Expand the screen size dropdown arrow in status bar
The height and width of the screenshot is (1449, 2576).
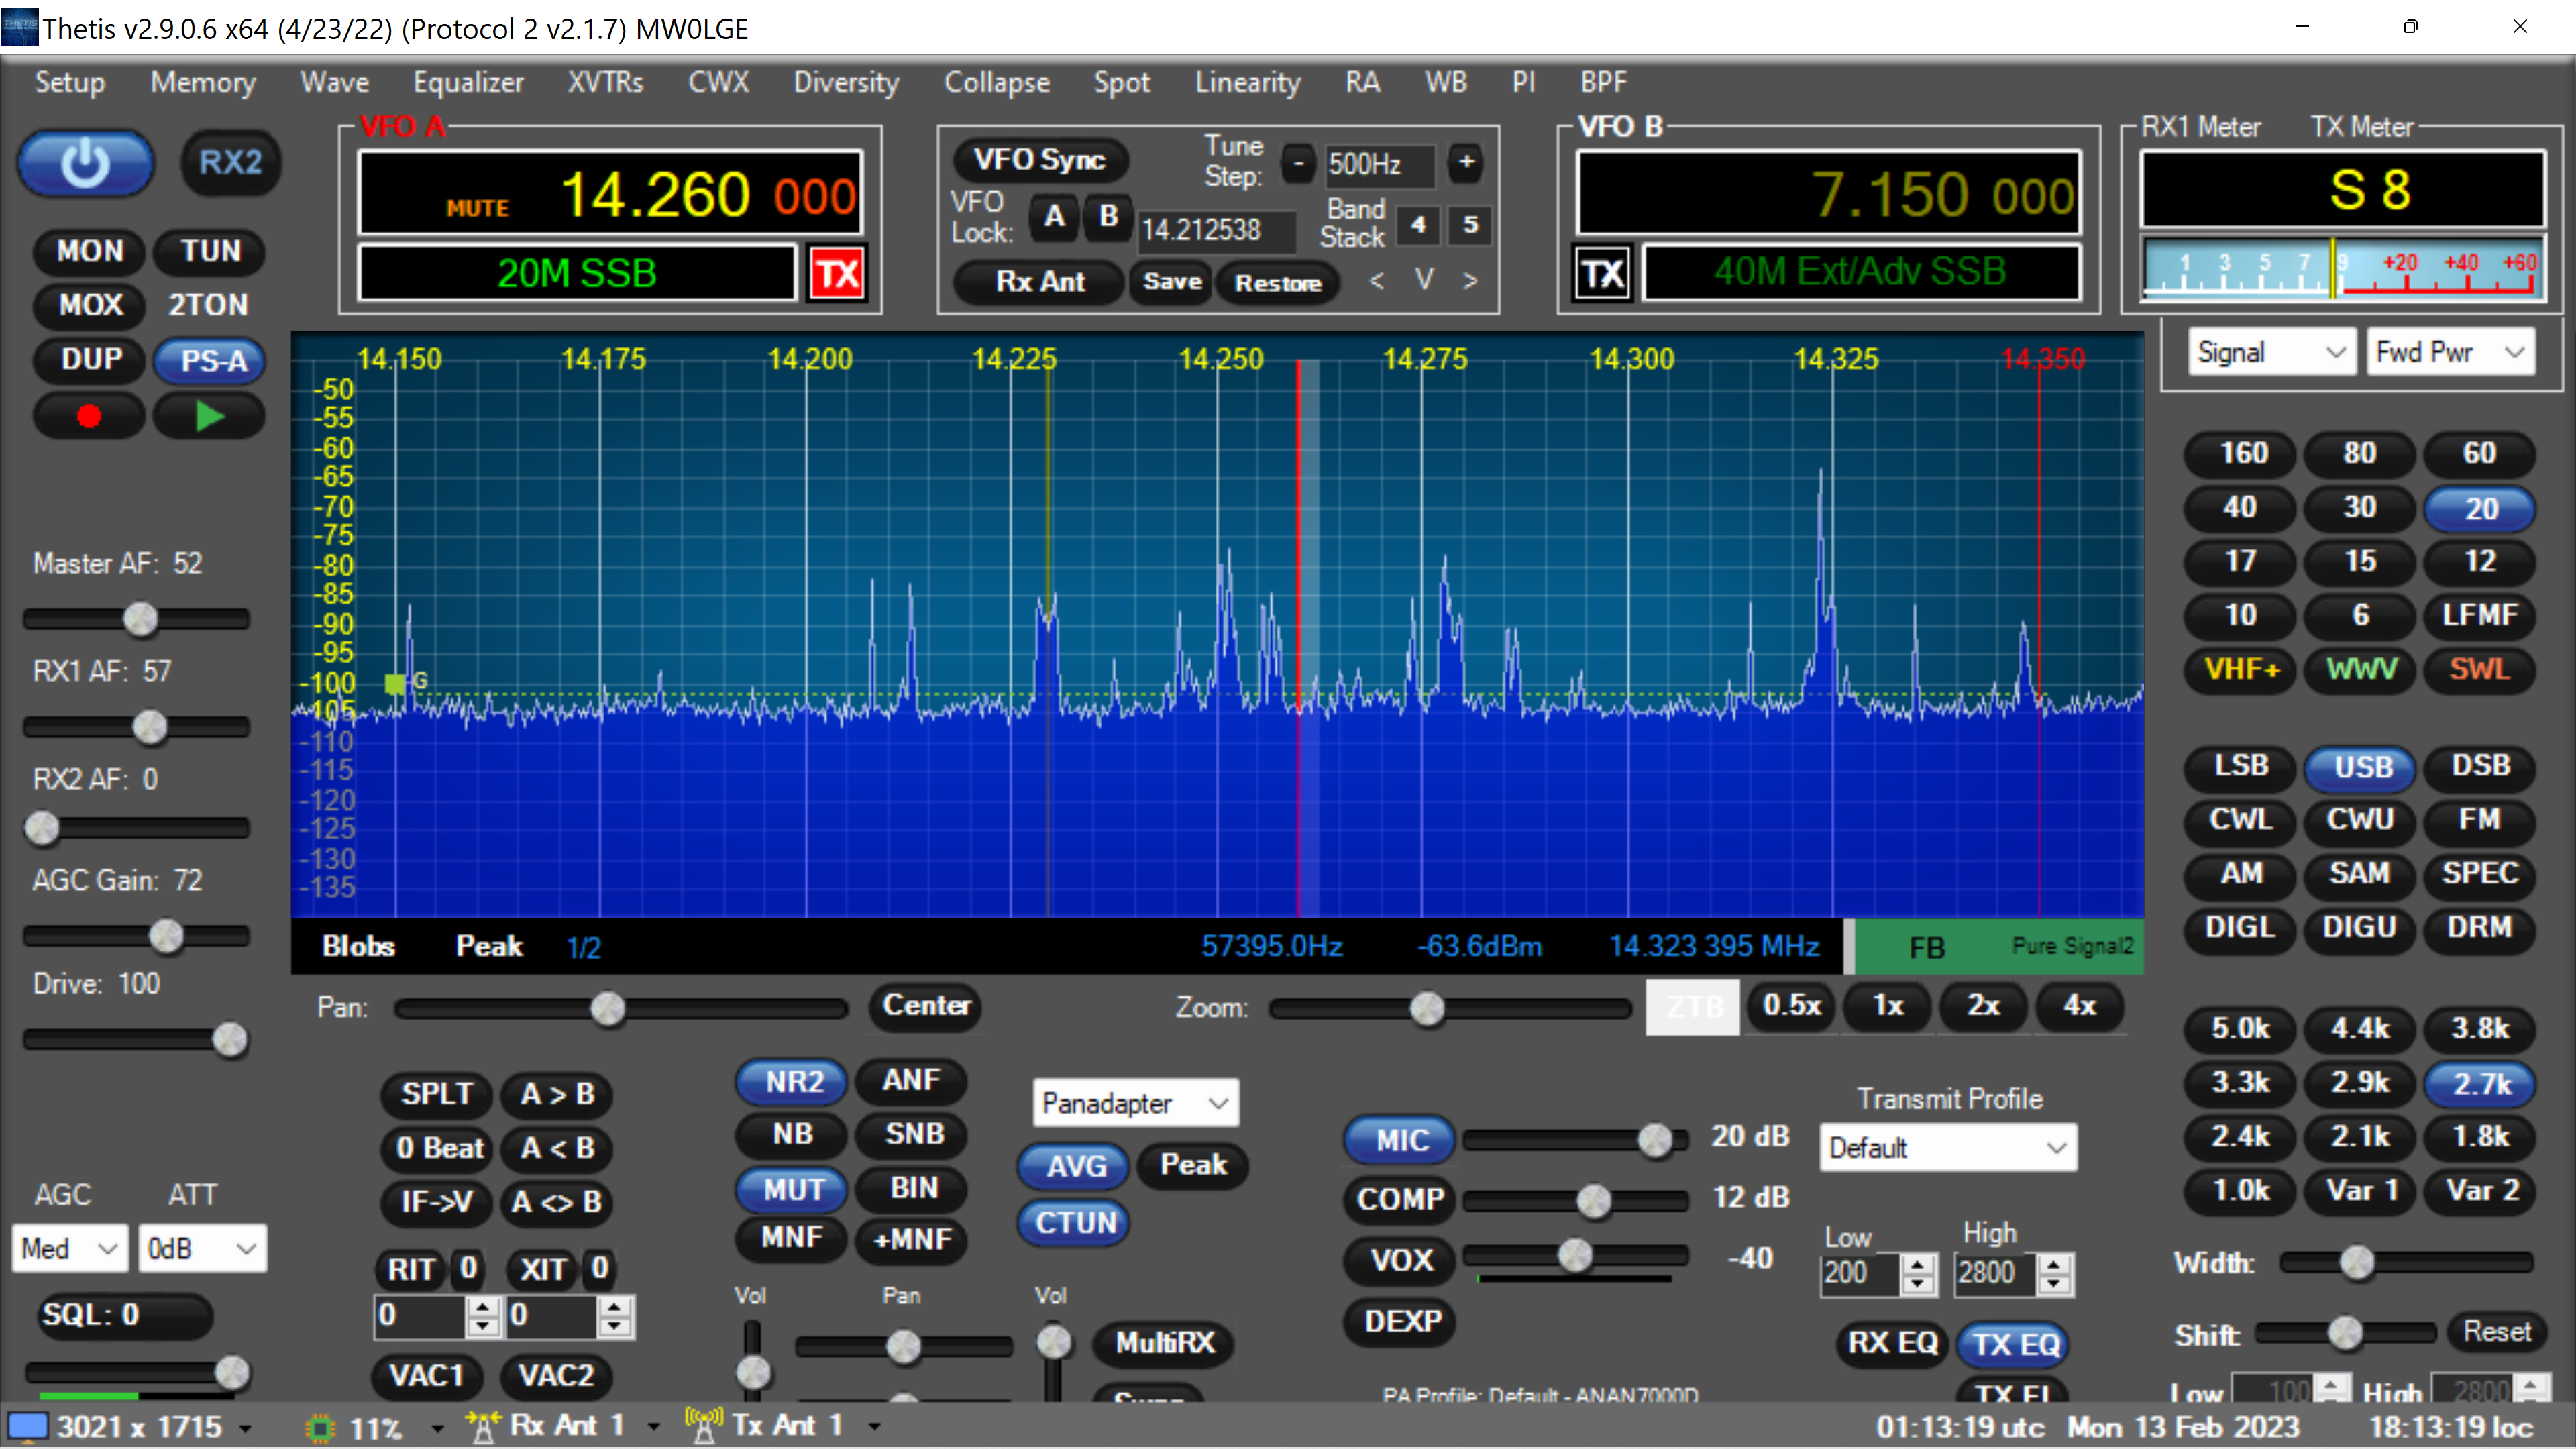click(245, 1428)
